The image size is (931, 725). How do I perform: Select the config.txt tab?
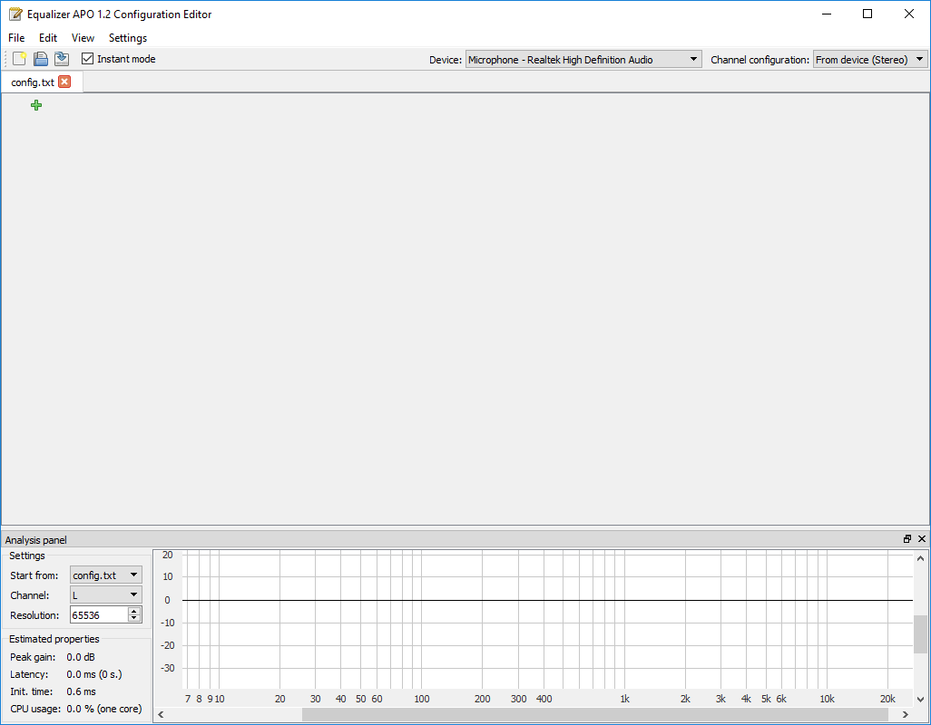33,82
